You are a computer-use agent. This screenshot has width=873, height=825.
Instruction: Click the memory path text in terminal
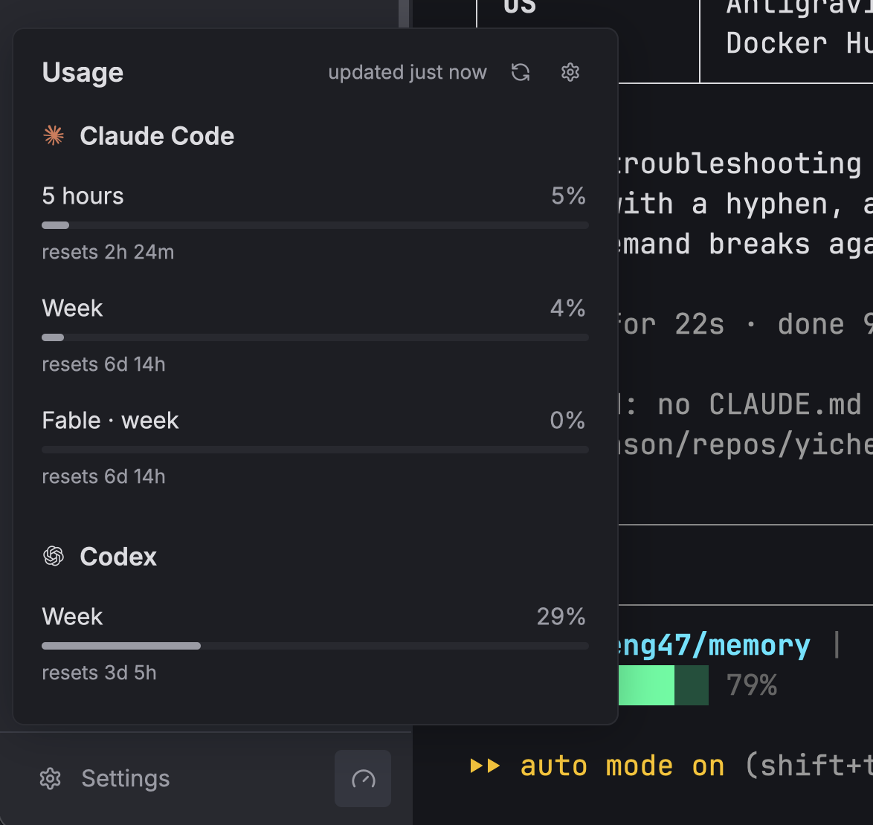[715, 645]
